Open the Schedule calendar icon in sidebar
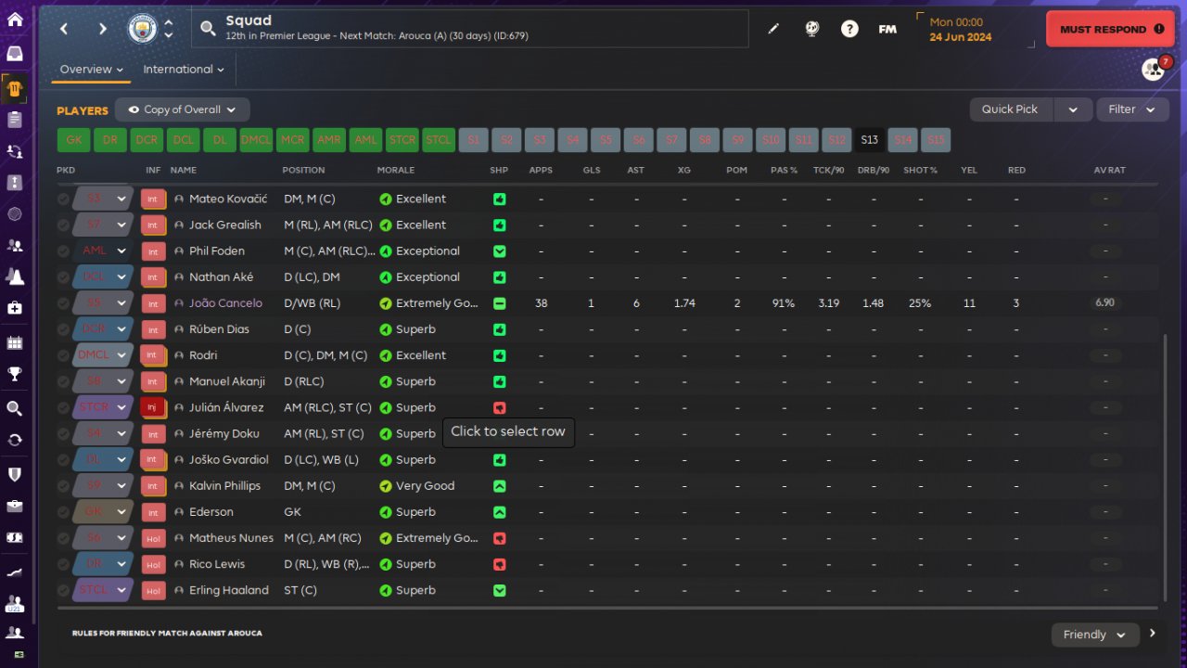 15,343
